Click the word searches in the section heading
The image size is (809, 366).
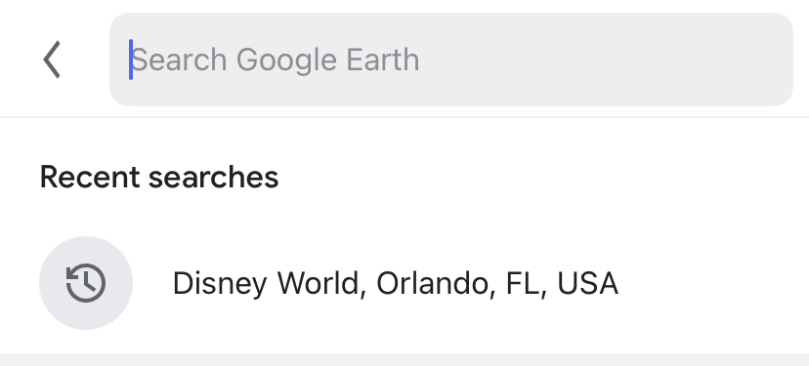pos(214,178)
